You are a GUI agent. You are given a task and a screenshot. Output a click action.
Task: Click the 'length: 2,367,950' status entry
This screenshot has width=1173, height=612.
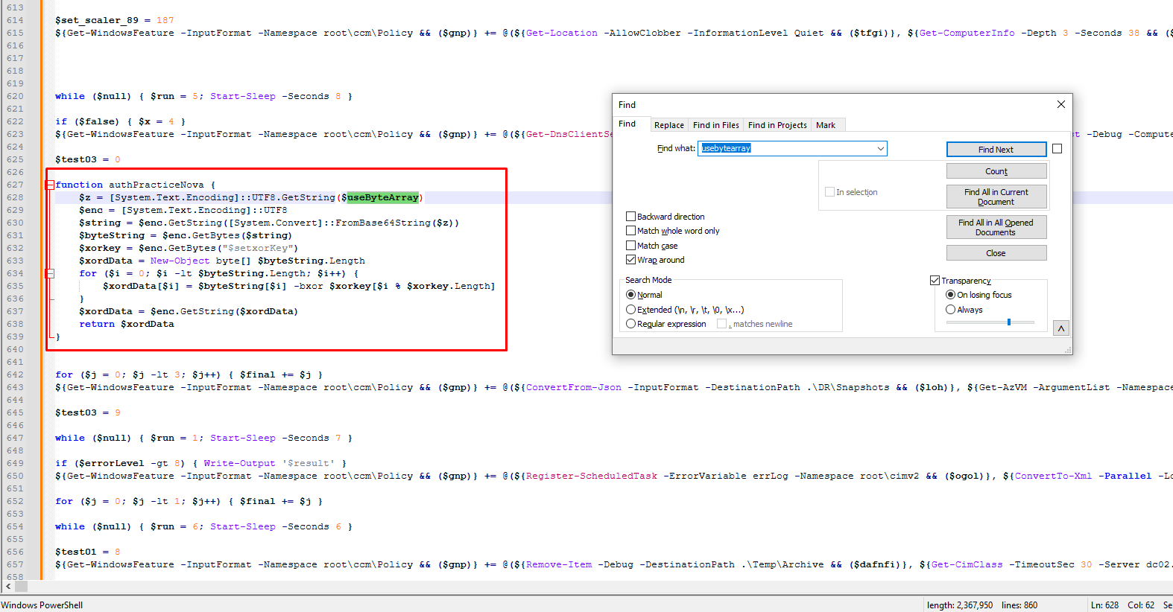[960, 605]
